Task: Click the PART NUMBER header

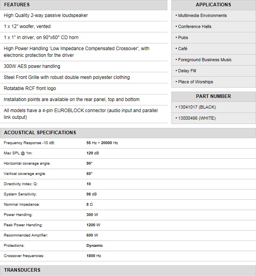Action: pyautogui.click(x=213, y=96)
